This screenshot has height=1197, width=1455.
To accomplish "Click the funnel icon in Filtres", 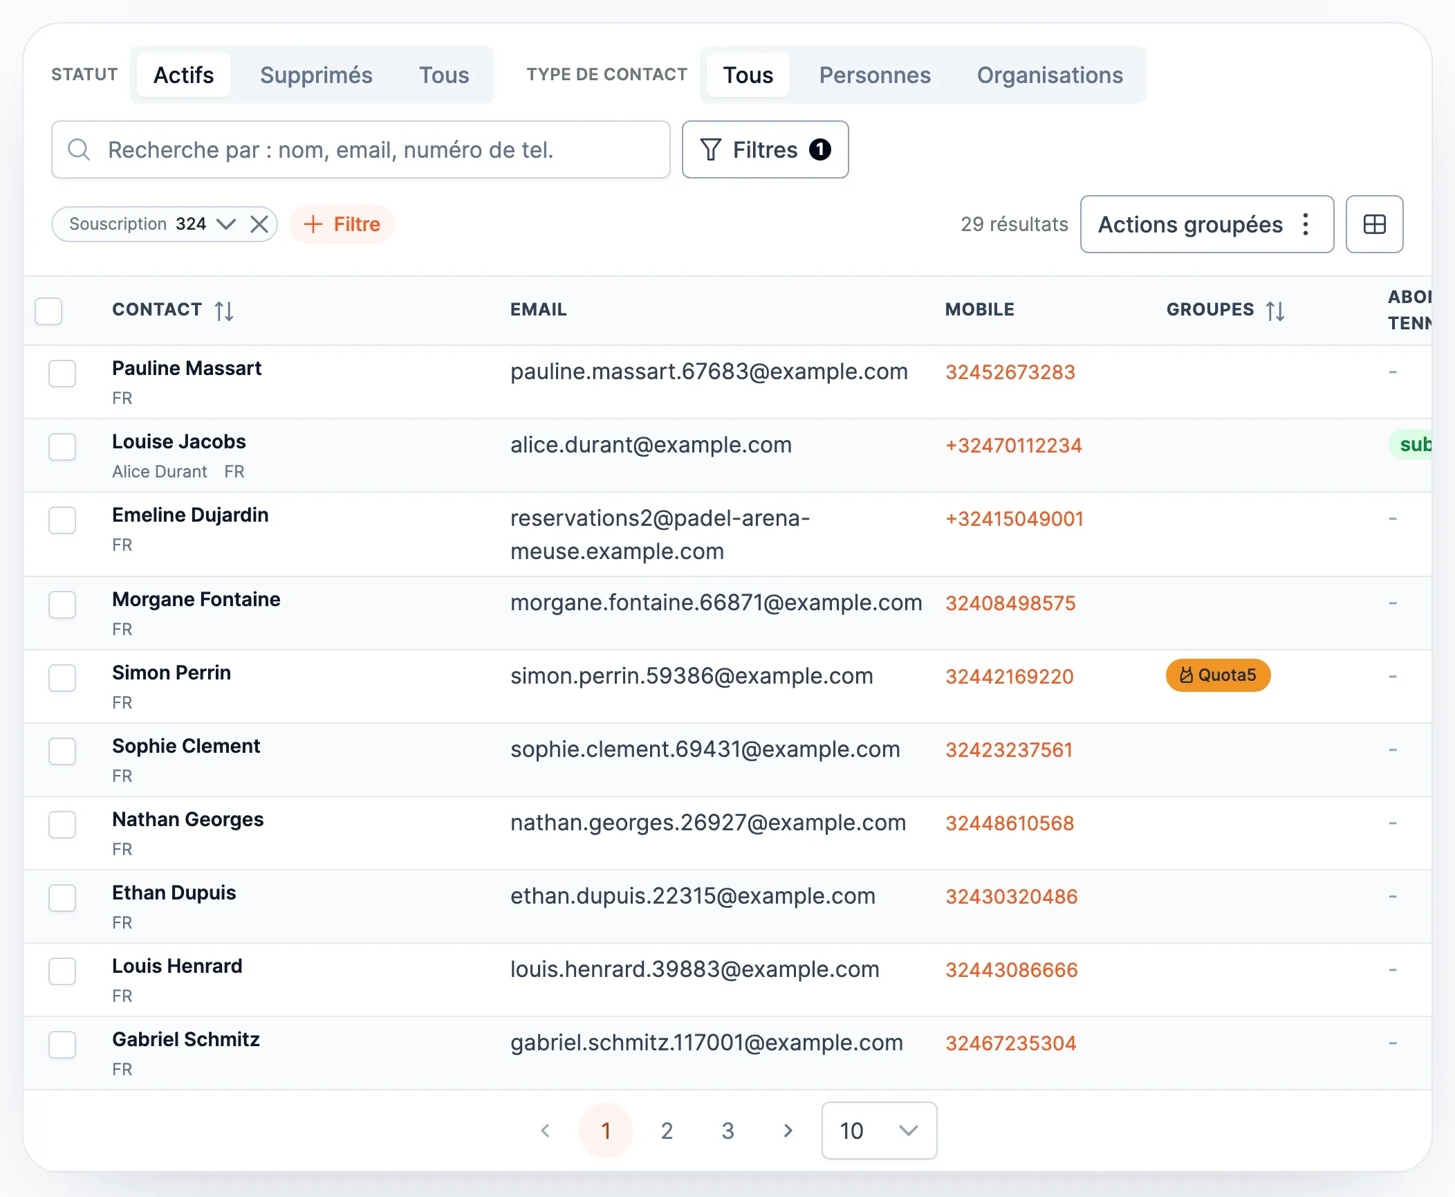I will [x=710, y=149].
